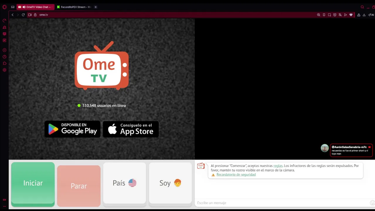This screenshot has width=375, height=211.
Task: View site security padlock info
Action: pos(35,15)
